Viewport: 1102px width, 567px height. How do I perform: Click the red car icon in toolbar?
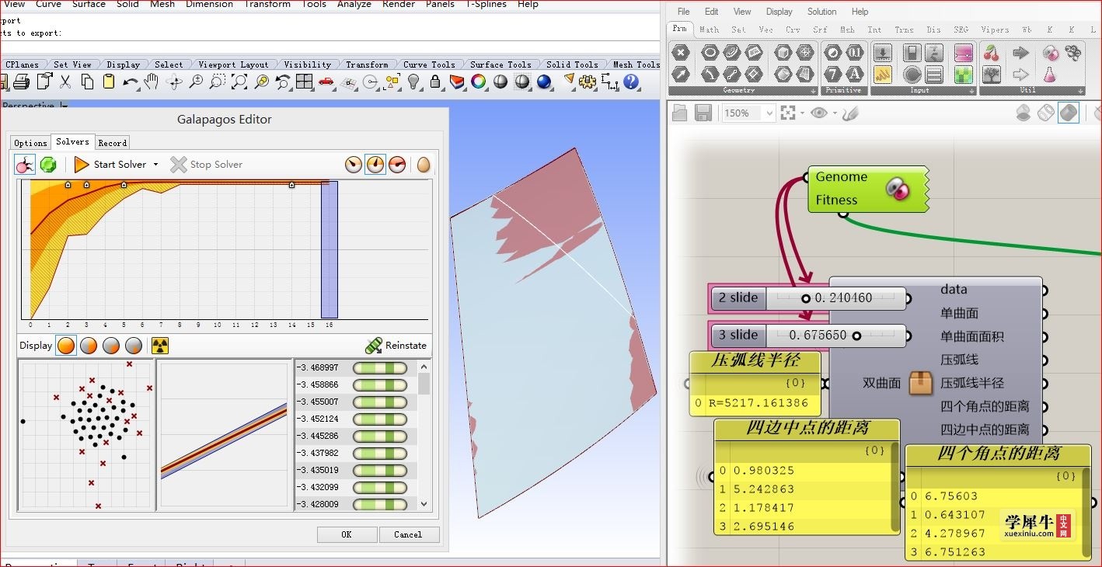(x=326, y=82)
